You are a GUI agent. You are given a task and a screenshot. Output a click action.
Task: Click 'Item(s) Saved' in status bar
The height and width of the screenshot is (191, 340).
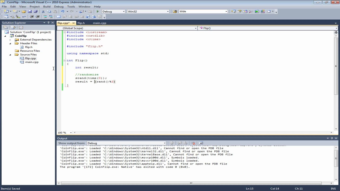point(11,189)
